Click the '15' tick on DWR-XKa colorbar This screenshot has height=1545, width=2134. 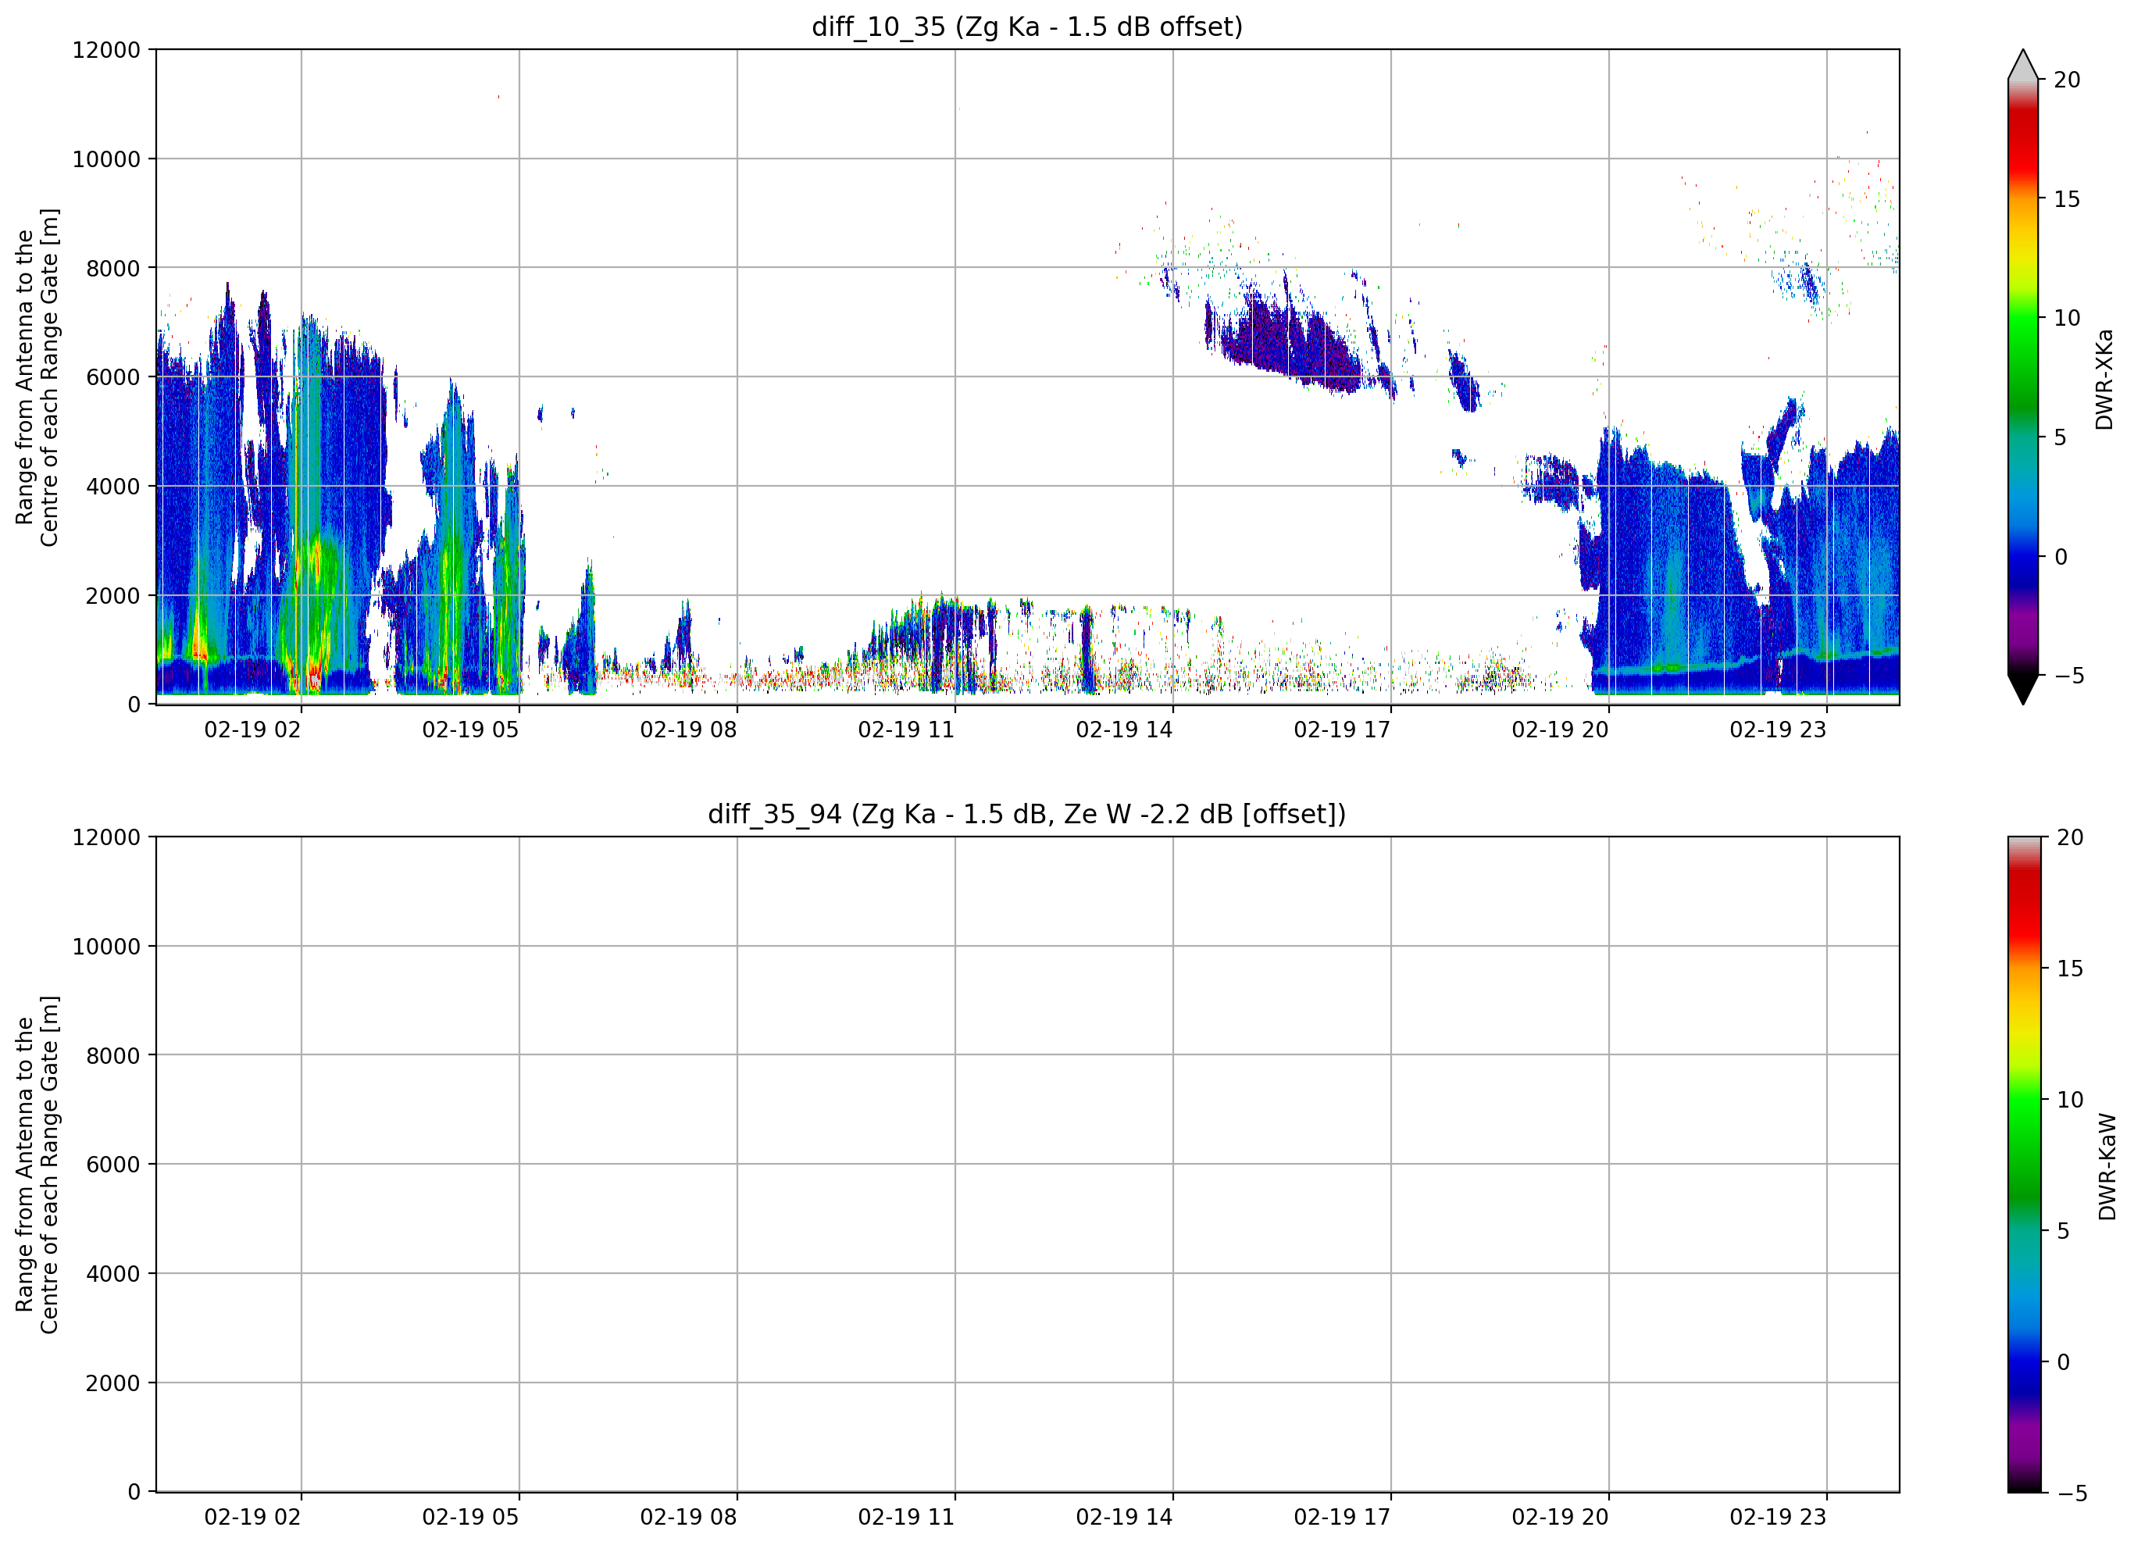tap(2066, 198)
